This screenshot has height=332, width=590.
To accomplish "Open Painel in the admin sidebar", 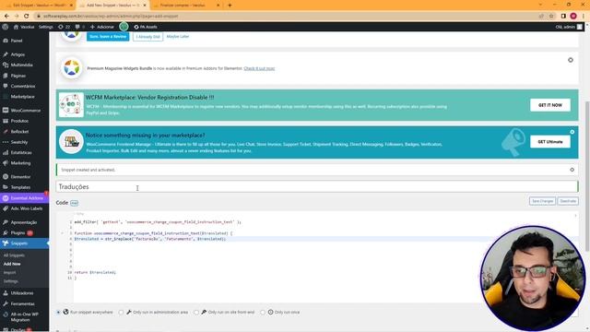I will point(17,41).
